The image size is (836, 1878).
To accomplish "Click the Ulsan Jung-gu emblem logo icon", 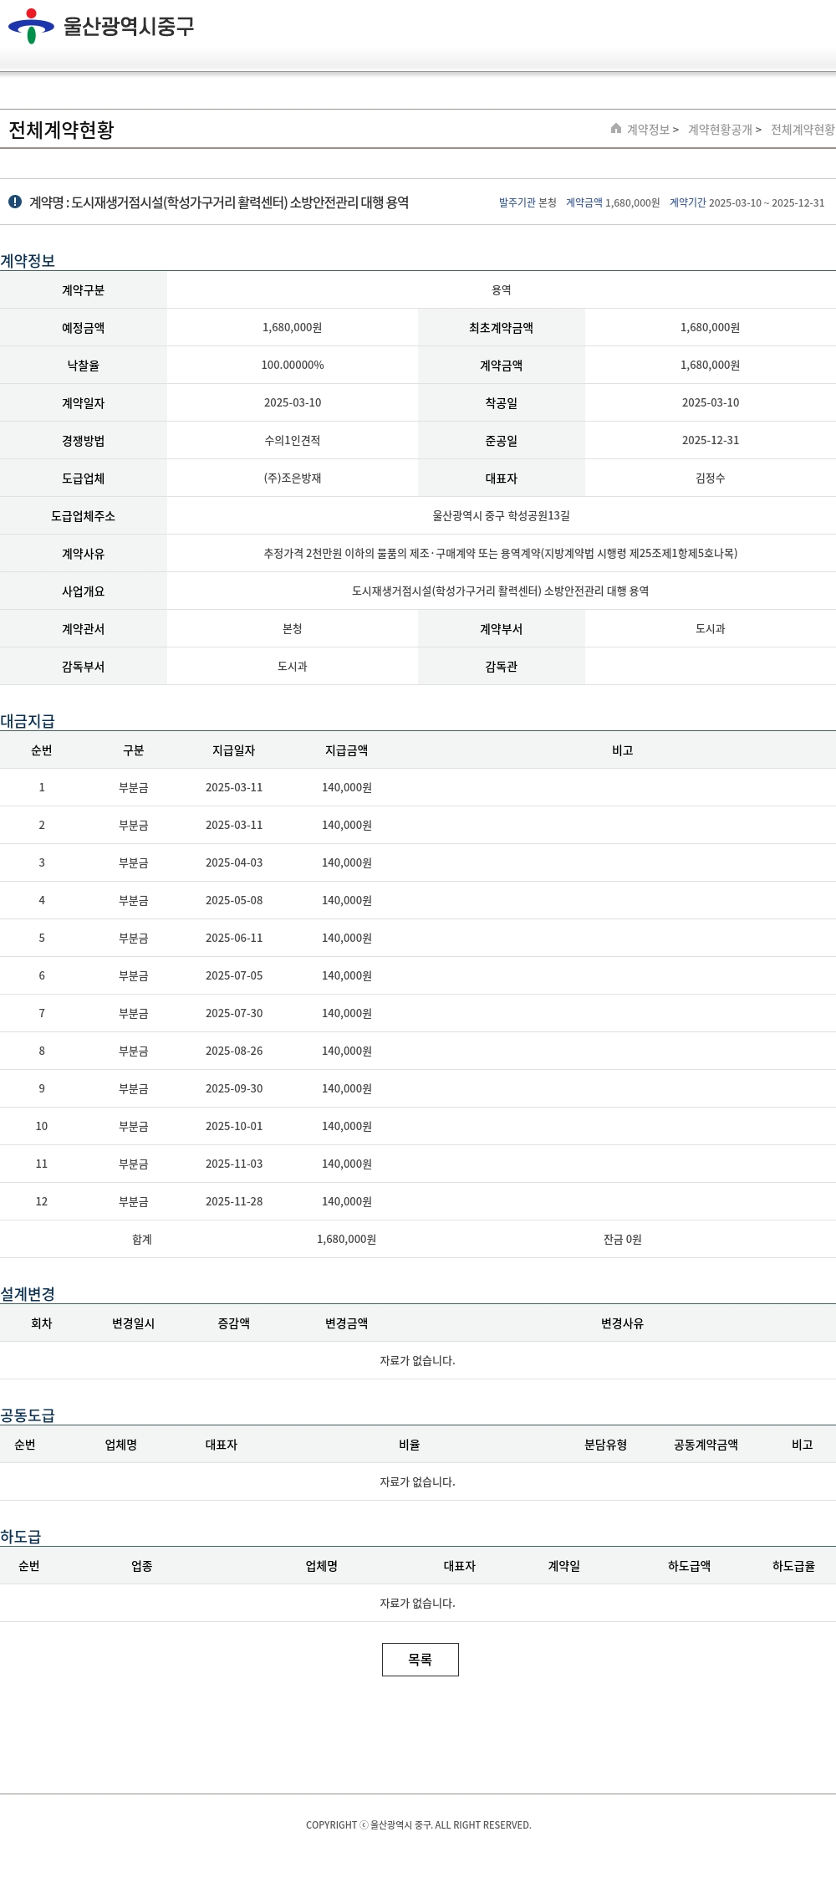I will click(31, 26).
